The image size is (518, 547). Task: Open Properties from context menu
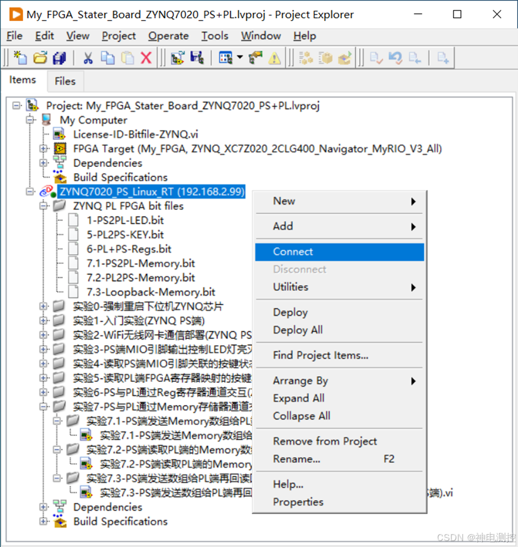click(x=340, y=502)
